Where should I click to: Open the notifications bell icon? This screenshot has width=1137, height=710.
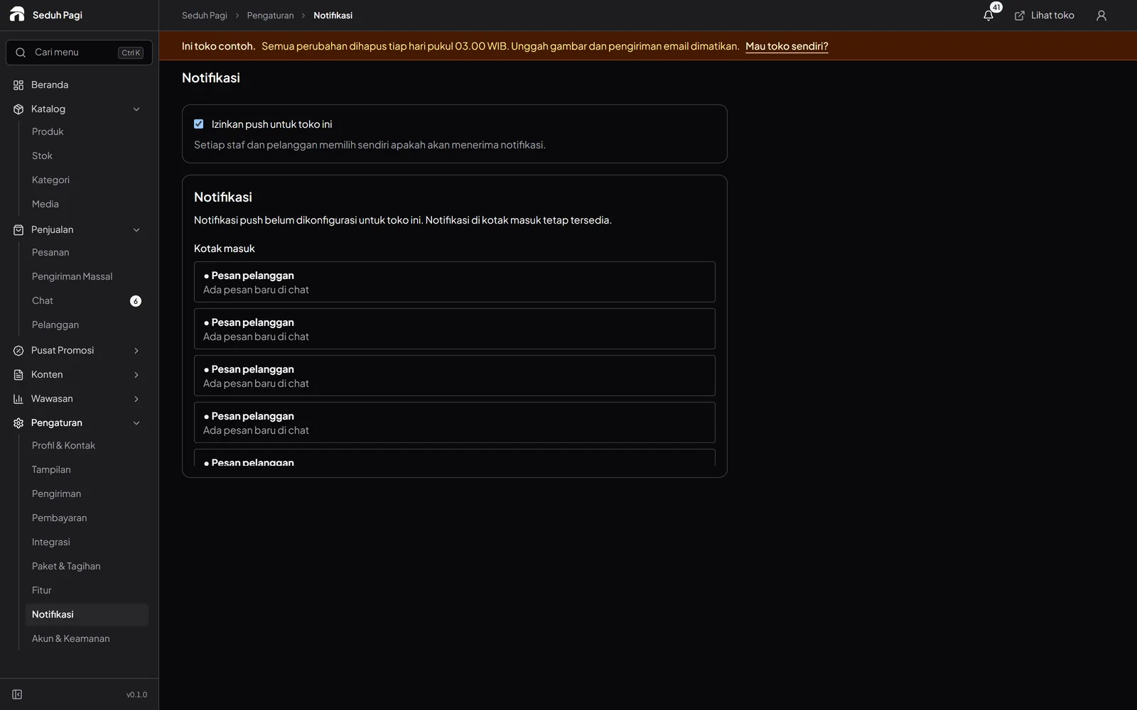click(x=988, y=16)
